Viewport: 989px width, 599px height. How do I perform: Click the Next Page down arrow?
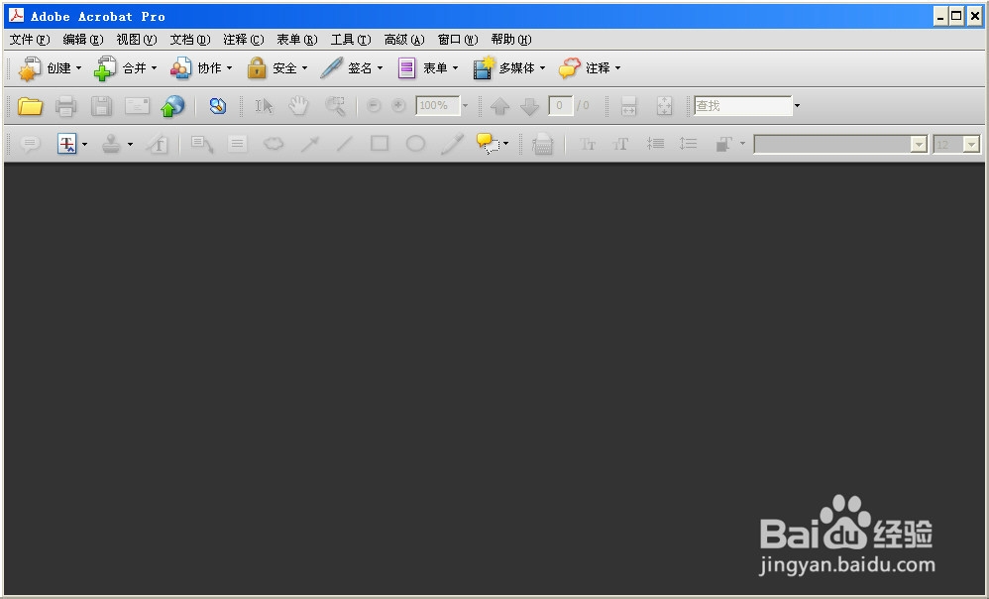(529, 106)
